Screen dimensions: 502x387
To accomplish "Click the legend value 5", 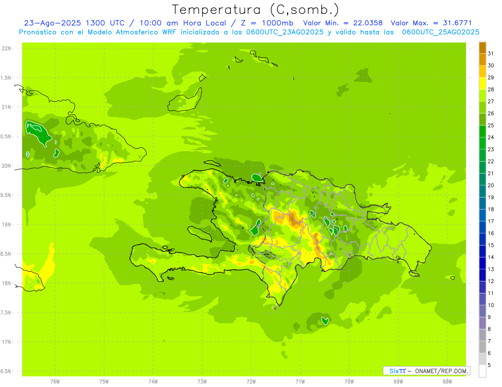I will tap(489, 365).
